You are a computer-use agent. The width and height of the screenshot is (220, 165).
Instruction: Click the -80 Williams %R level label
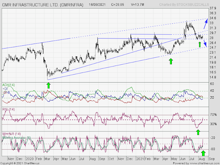(212, 149)
